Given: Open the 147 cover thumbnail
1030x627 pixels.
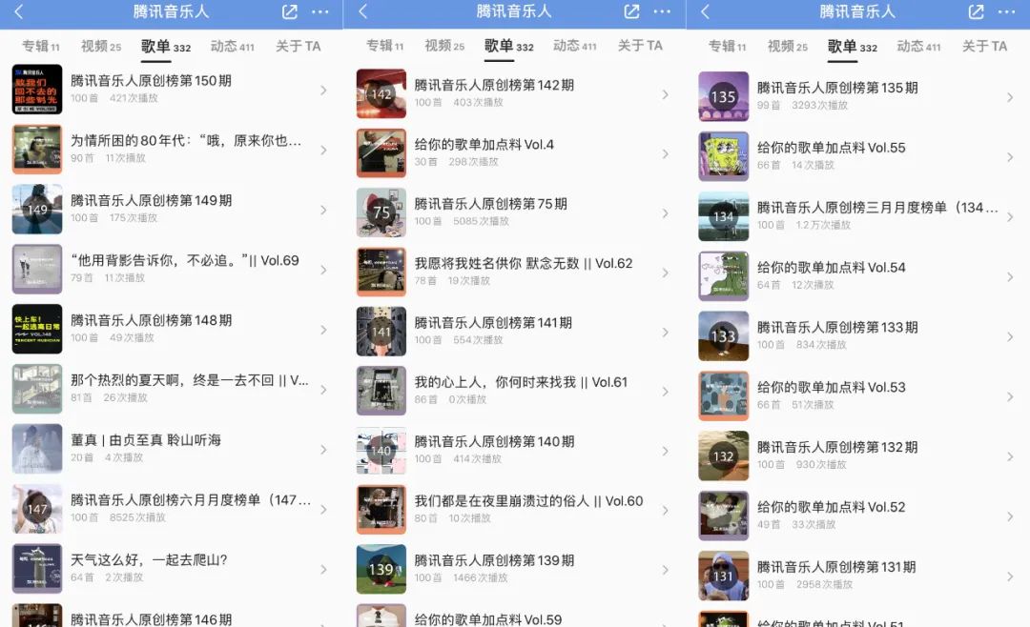Looking at the screenshot, I should tap(37, 509).
